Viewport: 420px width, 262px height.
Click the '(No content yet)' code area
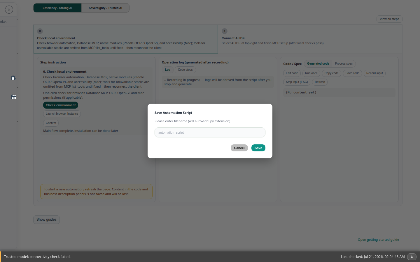point(339,93)
